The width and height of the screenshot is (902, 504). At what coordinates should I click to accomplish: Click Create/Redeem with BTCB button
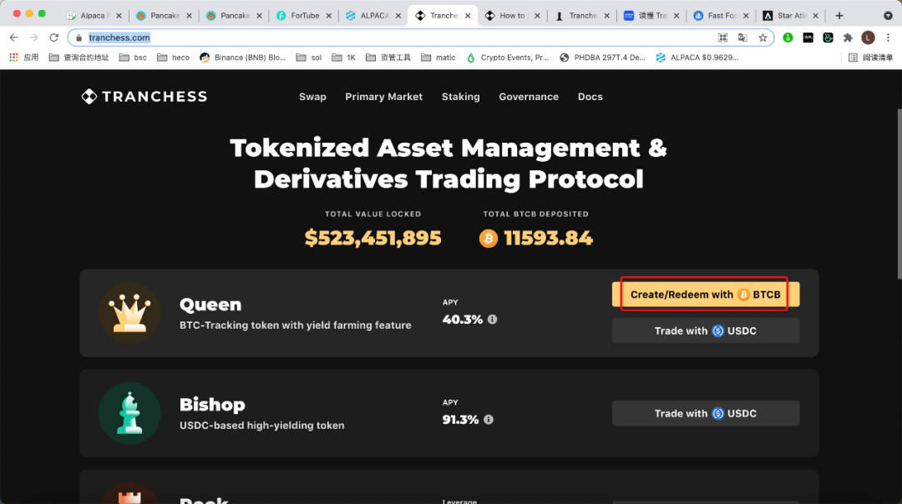[x=705, y=295]
